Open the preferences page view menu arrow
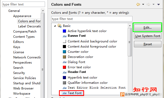 [159, 4]
